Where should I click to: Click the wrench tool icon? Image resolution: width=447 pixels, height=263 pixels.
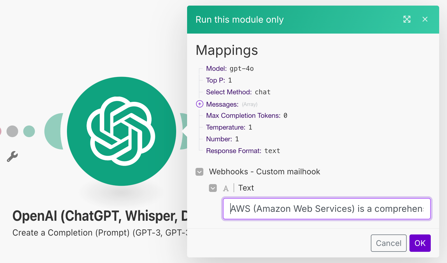coord(12,156)
